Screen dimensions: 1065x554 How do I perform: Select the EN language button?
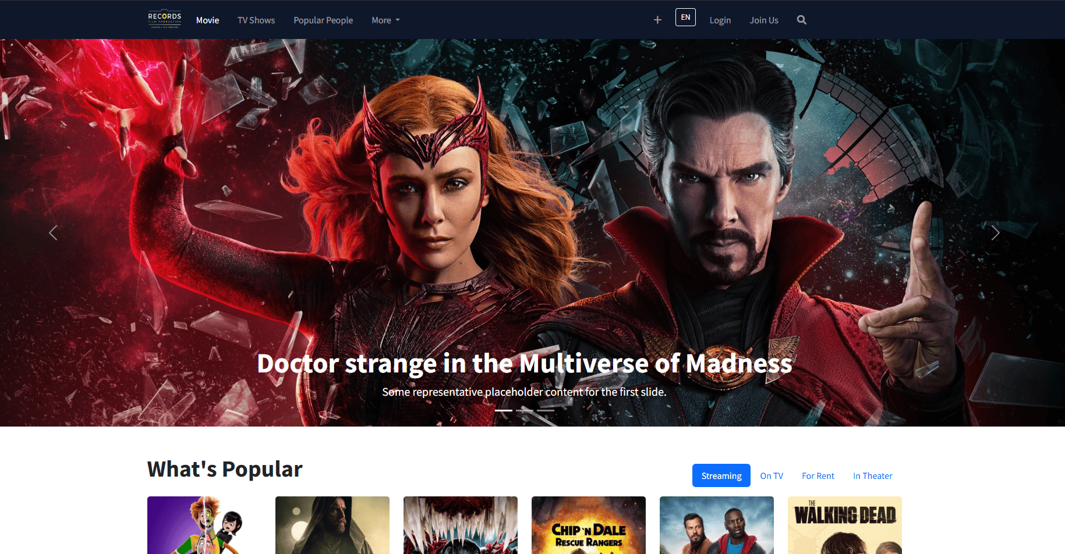(685, 17)
